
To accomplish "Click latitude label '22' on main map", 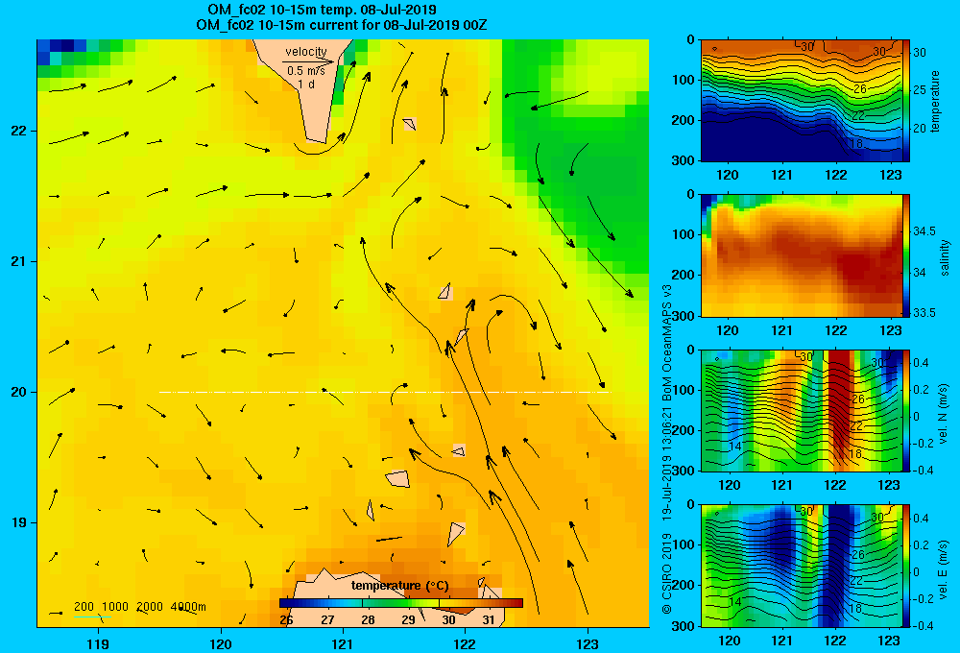I will pos(18,131).
